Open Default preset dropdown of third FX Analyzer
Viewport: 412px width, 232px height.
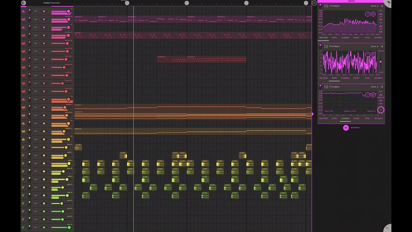[375, 87]
